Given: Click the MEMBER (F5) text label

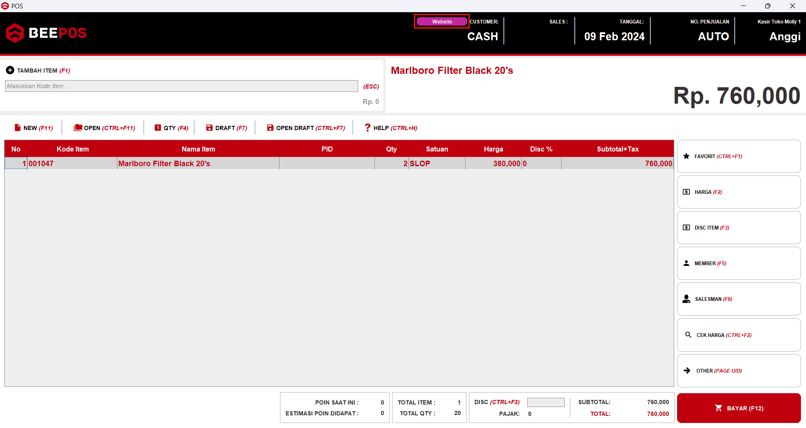Looking at the screenshot, I should [710, 263].
